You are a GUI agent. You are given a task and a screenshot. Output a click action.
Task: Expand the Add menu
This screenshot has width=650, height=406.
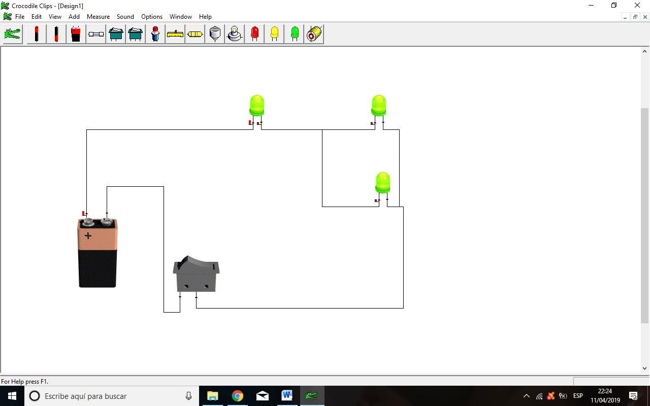(x=74, y=16)
